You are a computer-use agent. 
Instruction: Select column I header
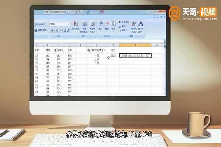(x=59, y=45)
